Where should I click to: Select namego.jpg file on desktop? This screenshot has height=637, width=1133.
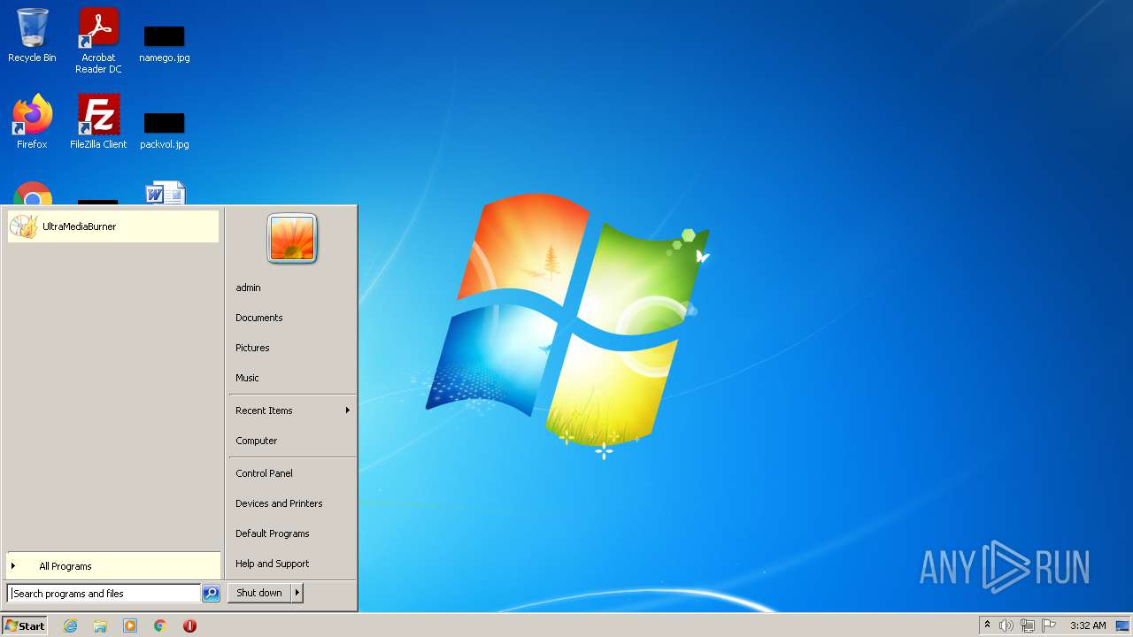[x=165, y=42]
